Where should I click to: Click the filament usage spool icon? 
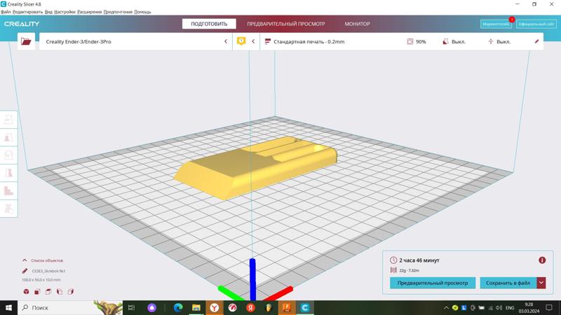pos(393,270)
